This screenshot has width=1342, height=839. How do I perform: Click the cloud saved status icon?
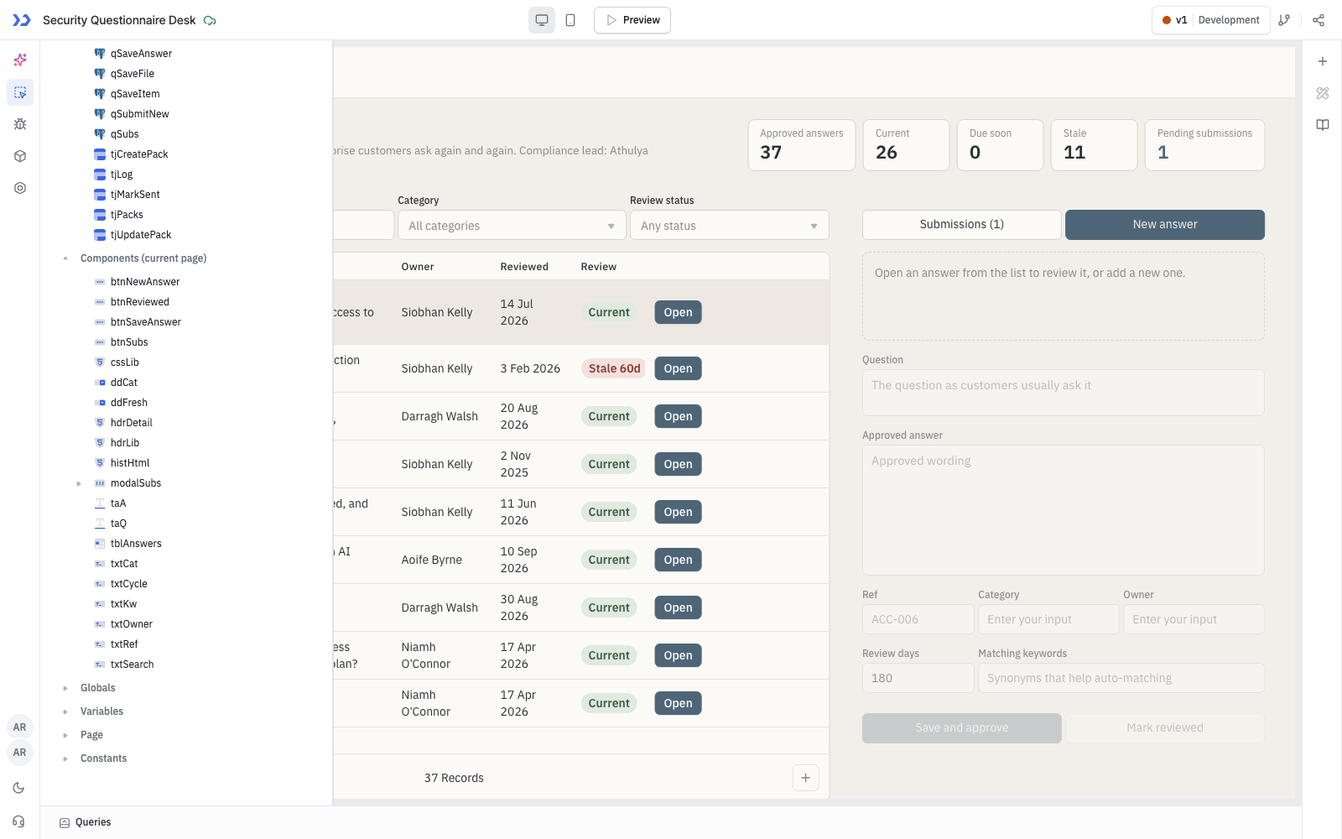(x=210, y=20)
